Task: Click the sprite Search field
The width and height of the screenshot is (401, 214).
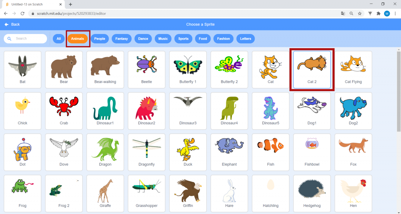Action: [25, 39]
